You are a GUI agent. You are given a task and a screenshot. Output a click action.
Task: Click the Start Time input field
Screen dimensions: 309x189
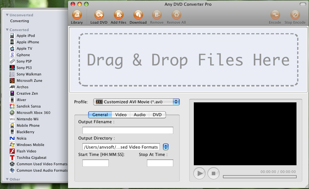[96, 163]
